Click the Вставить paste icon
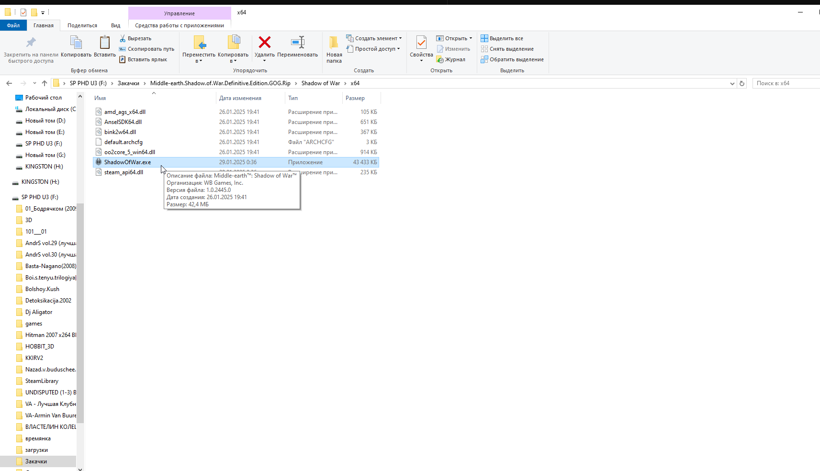This screenshot has height=471, width=820. pos(105,43)
